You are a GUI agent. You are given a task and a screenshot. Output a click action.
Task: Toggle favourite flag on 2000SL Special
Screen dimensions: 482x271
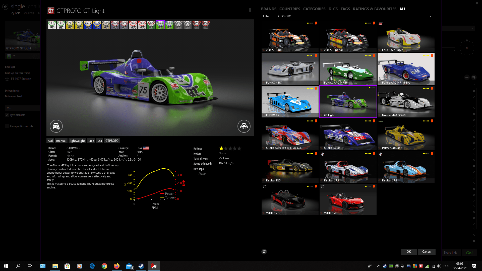[374, 23]
